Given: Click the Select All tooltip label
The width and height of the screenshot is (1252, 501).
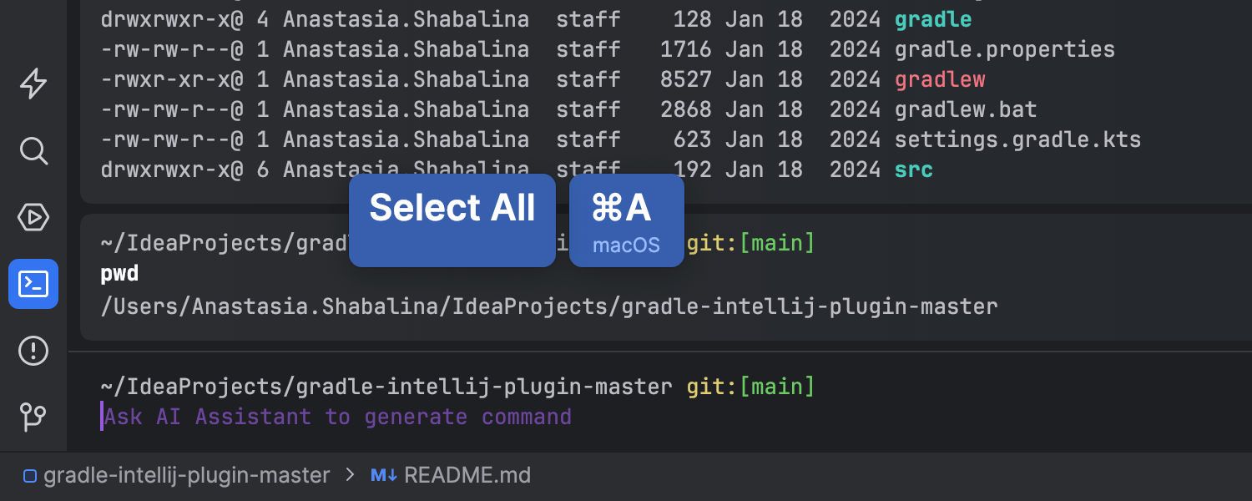Looking at the screenshot, I should tap(452, 209).
